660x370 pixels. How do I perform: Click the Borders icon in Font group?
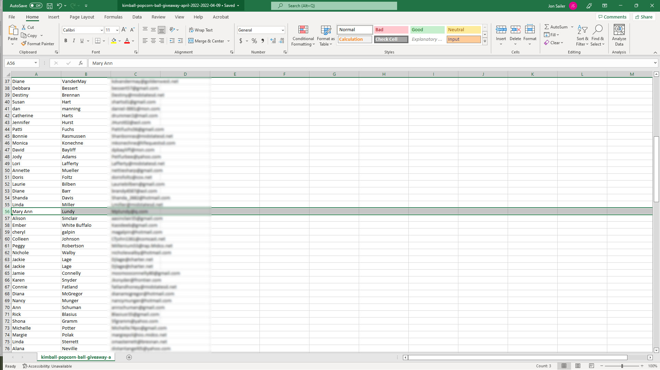point(98,41)
